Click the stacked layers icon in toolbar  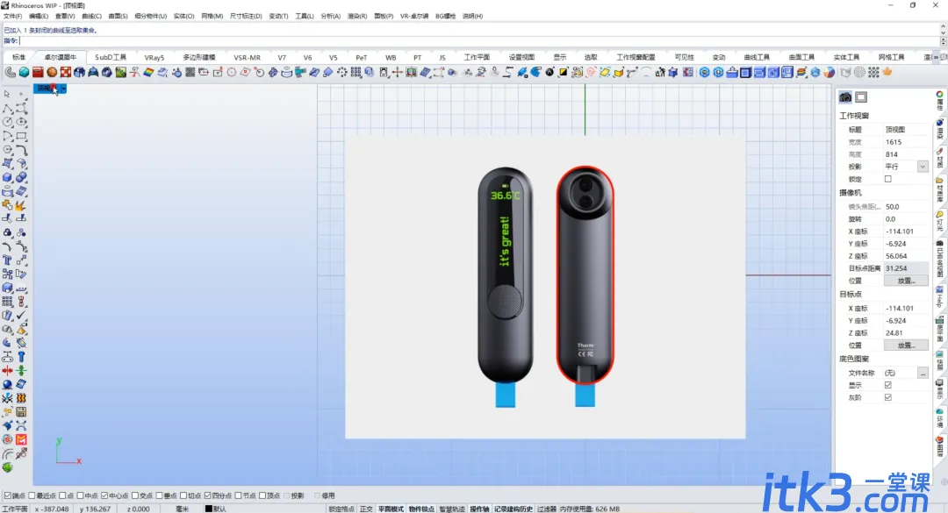click(801, 73)
